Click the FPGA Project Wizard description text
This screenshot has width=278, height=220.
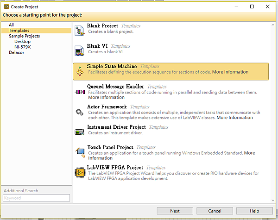tap(173, 176)
